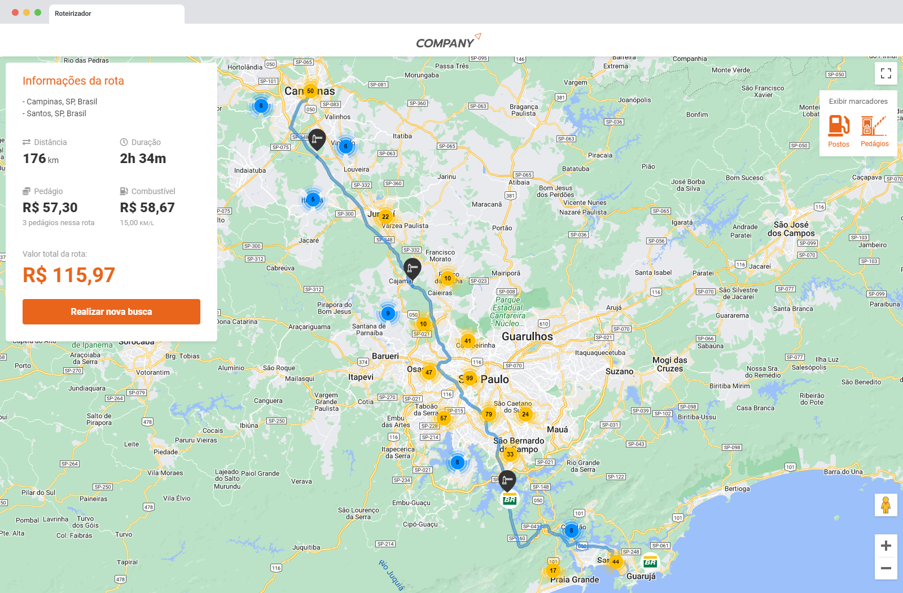The image size is (903, 593).
Task: Click the Atibaia map label
Action: click(519, 182)
